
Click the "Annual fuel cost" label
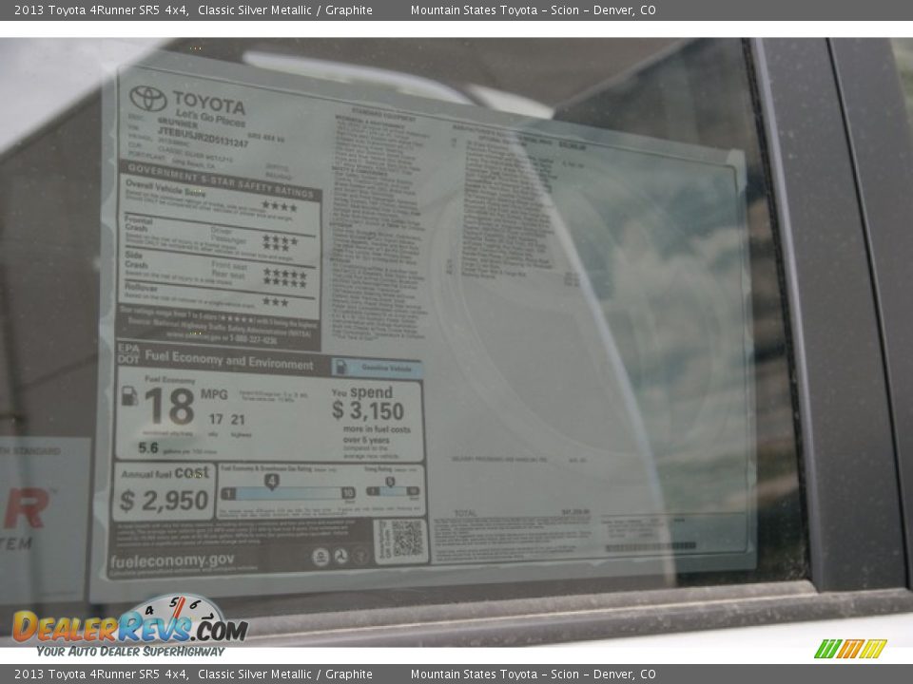(x=165, y=473)
